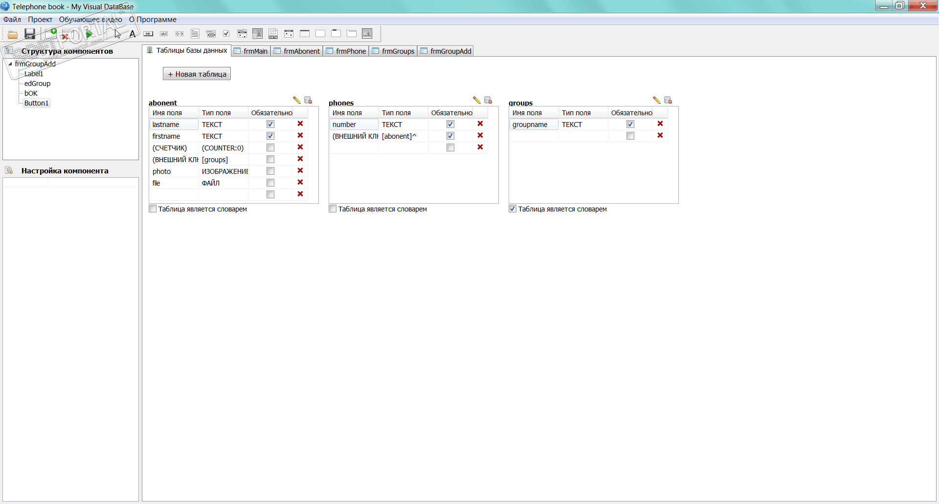Toggle the required checkbox for groupname field
The height and width of the screenshot is (504, 939).
click(x=630, y=124)
